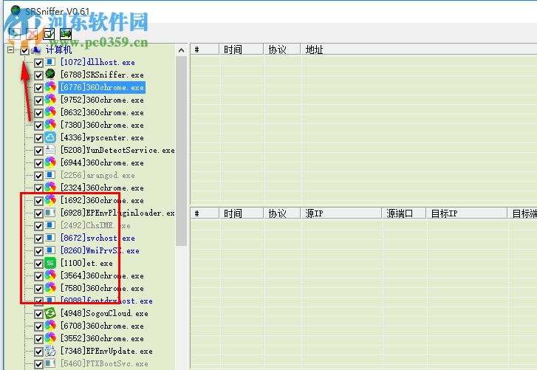Click the icon of [9752]360chrome.exe
Viewport: 537px width, 370px height.
pos(50,100)
